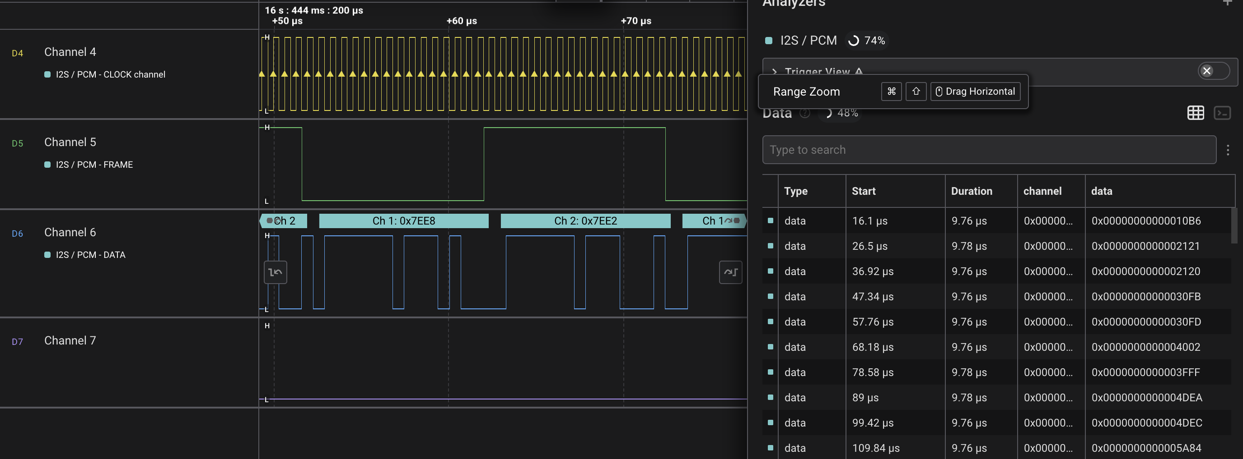Toggle the Trigger View switch off
Viewport: 1243px width, 459px height.
pos(1213,71)
